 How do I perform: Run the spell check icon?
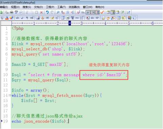(17, 12)
